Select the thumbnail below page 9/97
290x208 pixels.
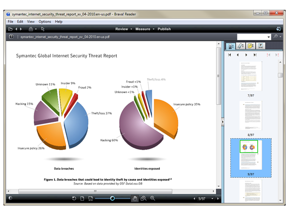tap(251, 191)
